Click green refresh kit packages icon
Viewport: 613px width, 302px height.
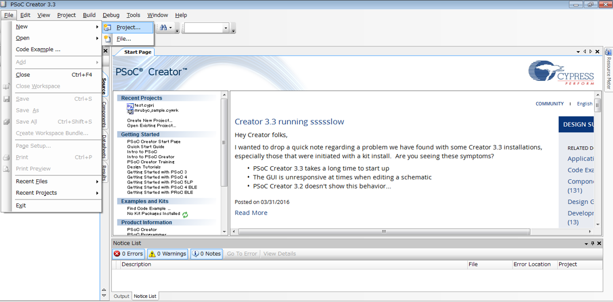pyautogui.click(x=185, y=214)
